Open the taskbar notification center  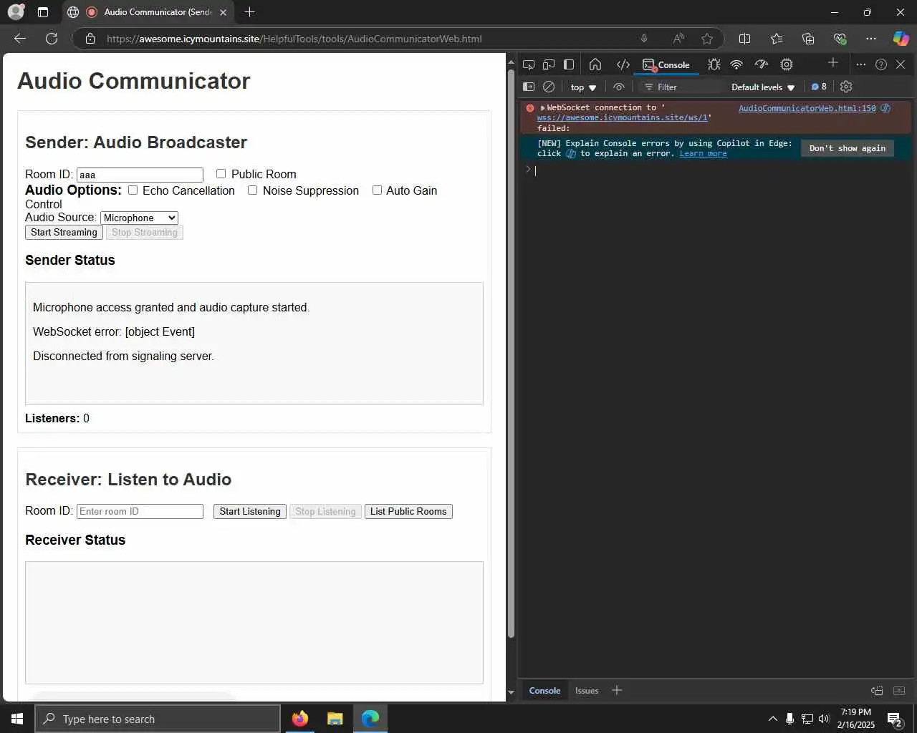point(895,719)
